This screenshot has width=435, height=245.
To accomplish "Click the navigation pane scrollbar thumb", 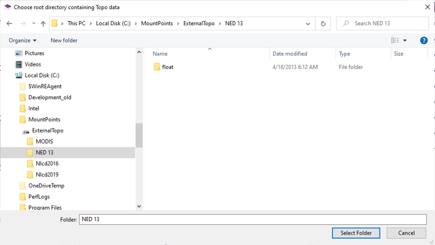I will click(x=139, y=135).
